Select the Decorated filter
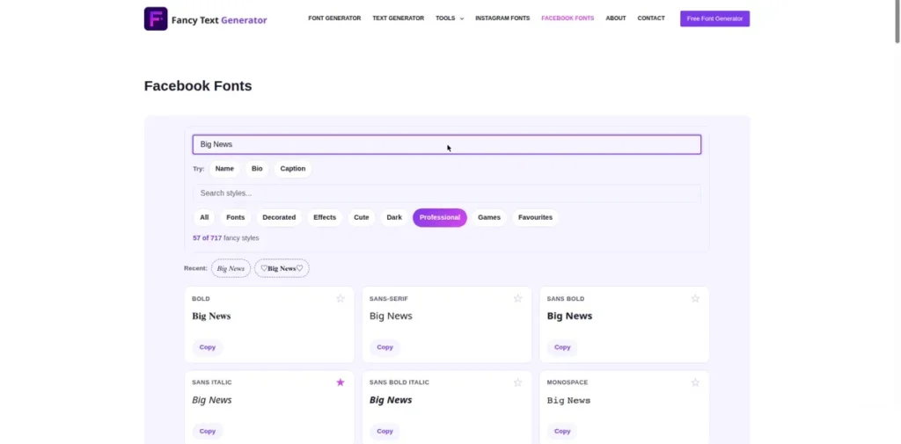This screenshot has height=444, width=901. pyautogui.click(x=279, y=218)
